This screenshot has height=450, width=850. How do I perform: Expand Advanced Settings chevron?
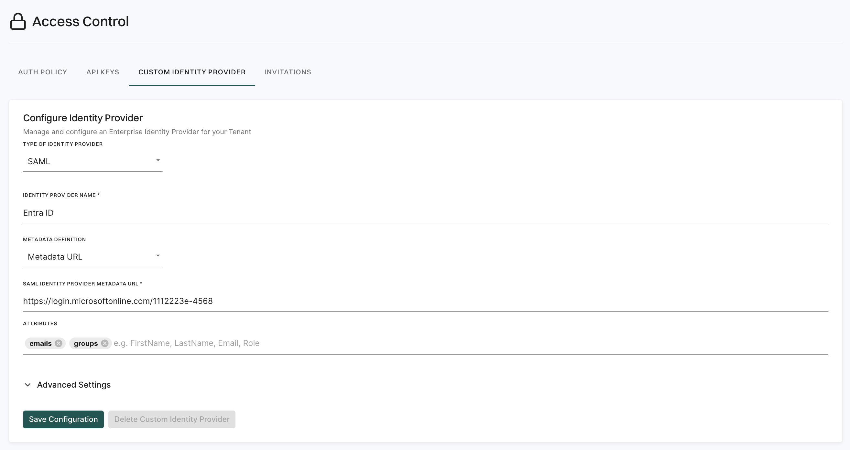28,385
